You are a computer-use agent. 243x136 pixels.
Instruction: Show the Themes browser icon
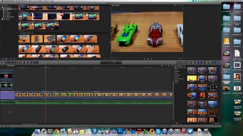tap(210, 62)
